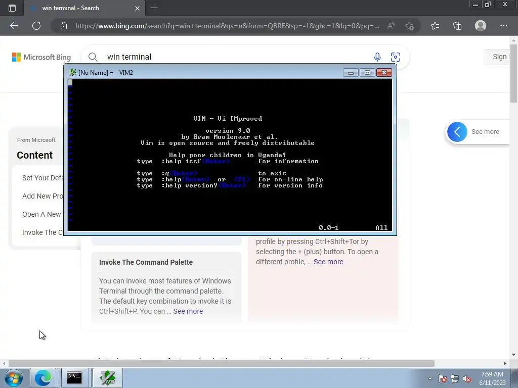Viewport: 518px width, 388px height.
Task: Start voice search with microphone icon
Action: pyautogui.click(x=377, y=57)
